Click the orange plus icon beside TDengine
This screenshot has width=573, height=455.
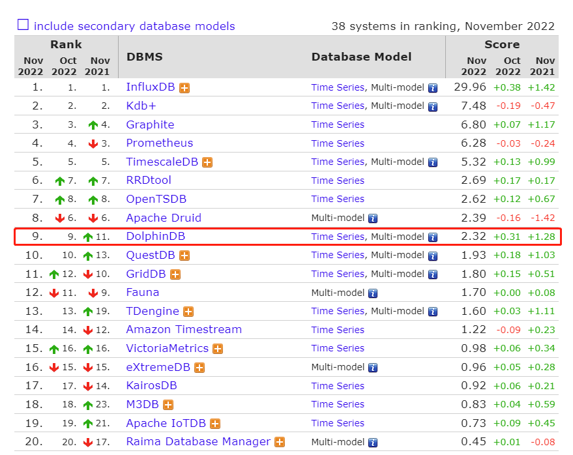click(188, 312)
